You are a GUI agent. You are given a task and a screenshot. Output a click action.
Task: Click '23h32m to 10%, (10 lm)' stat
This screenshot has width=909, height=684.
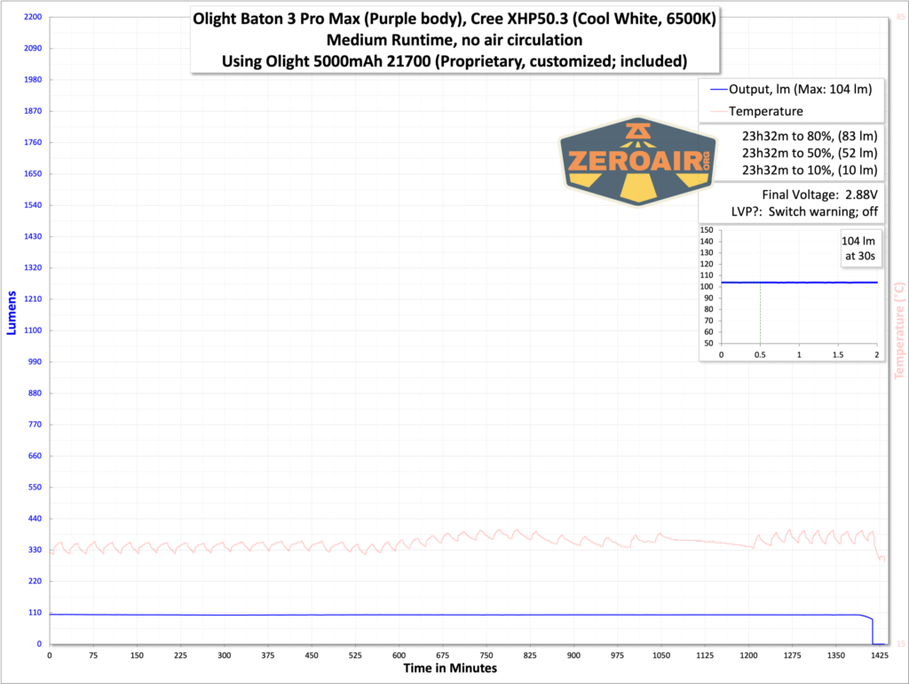pos(810,170)
